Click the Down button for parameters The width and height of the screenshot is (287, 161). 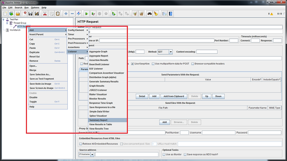coord(218,96)
